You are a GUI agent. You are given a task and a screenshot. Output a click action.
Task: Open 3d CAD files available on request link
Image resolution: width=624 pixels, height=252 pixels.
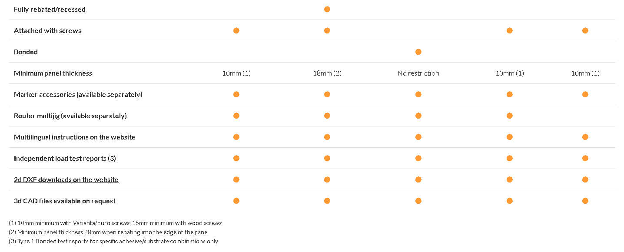(65, 201)
